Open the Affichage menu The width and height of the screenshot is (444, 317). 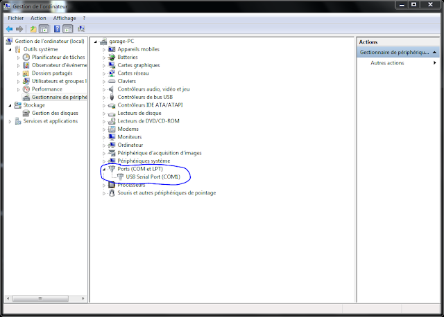click(x=65, y=18)
